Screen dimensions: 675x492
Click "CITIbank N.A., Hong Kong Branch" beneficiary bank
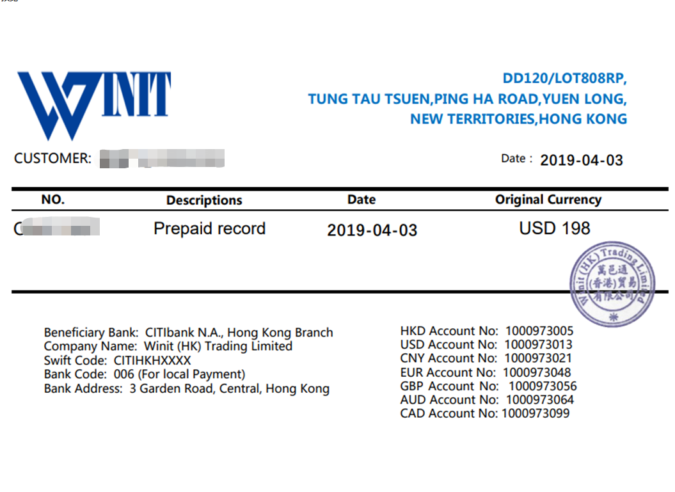239,333
